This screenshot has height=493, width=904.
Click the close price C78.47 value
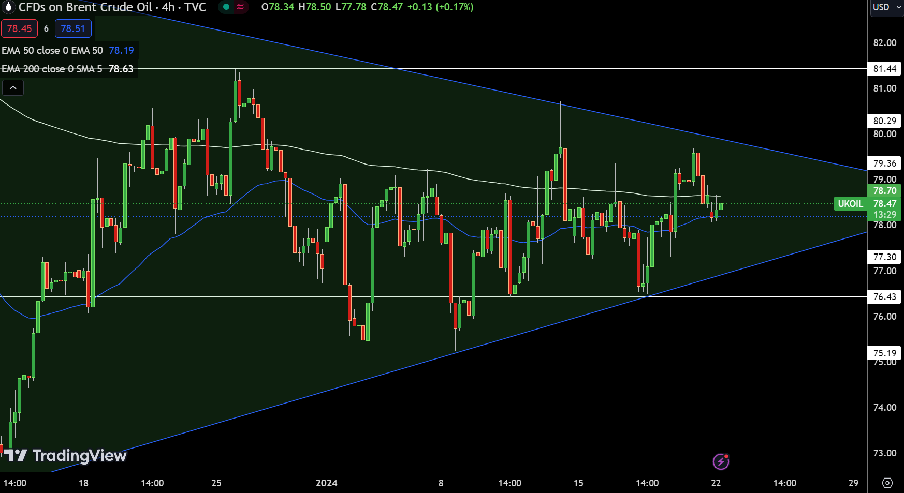click(387, 7)
